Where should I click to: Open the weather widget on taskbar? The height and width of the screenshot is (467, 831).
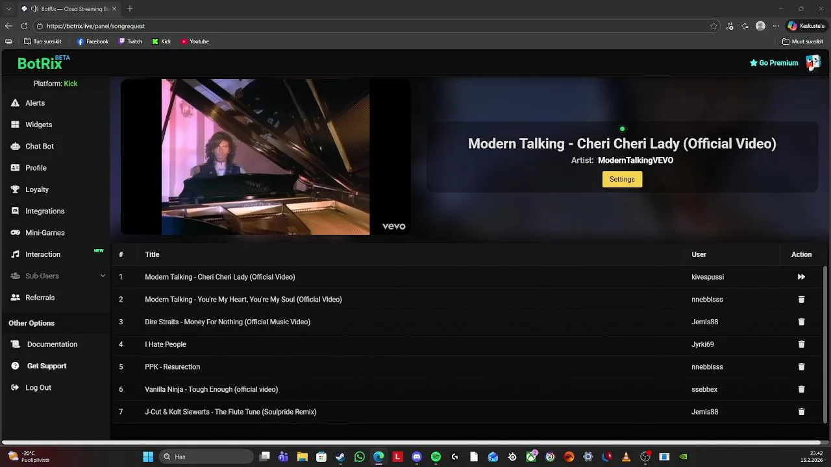pyautogui.click(x=29, y=457)
